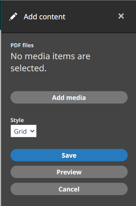Click blank area between selected message and Add media
Image resolution: width=136 pixels, height=206 pixels.
tap(69, 82)
